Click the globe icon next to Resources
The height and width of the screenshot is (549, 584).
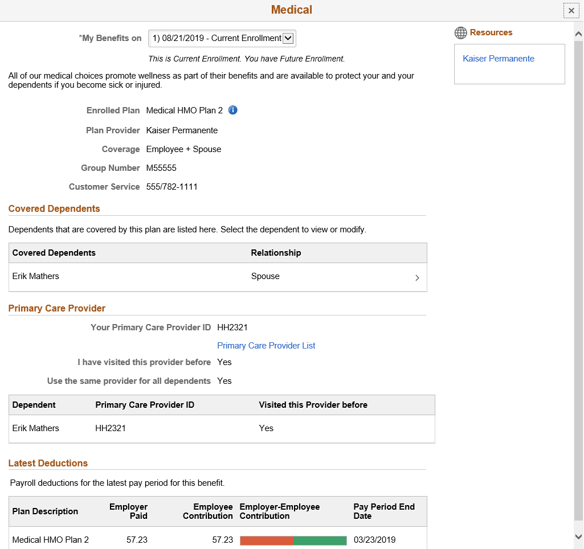pyautogui.click(x=460, y=33)
